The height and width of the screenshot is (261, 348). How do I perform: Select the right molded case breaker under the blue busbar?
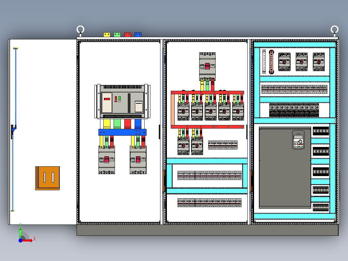click(x=138, y=160)
